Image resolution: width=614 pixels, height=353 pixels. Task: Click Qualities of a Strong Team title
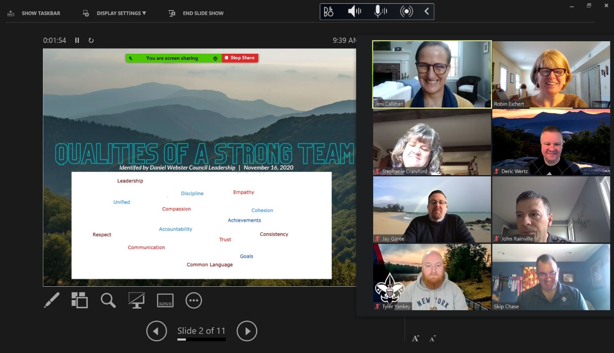tap(205, 154)
